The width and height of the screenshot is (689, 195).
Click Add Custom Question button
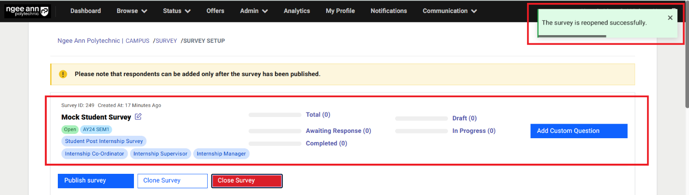click(579, 131)
